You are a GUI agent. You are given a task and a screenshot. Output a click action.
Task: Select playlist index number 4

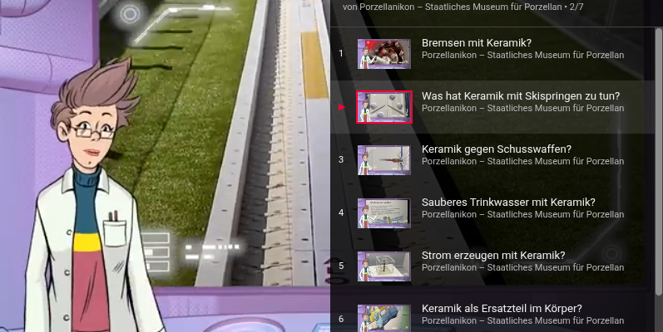(341, 213)
